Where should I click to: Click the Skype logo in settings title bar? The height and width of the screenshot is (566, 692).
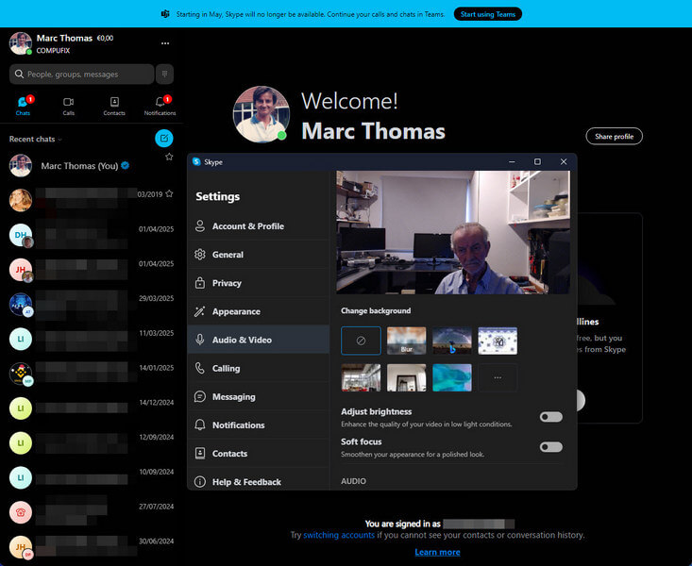pyautogui.click(x=196, y=162)
